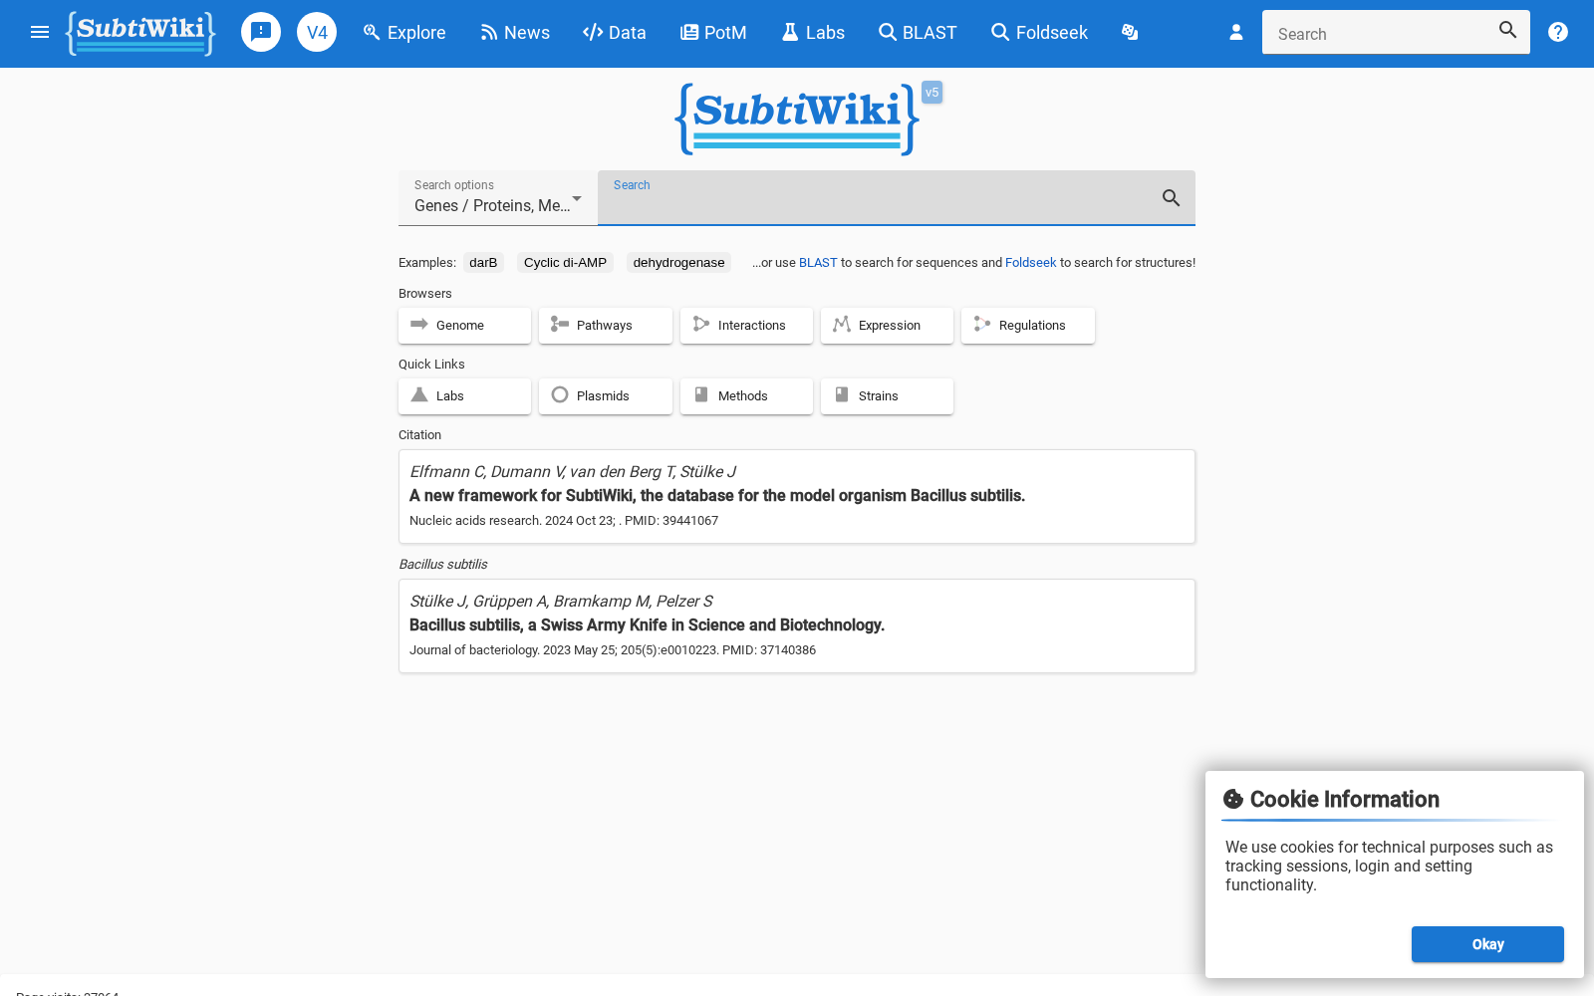1594x996 pixels.
Task: Click the SubtiWiki logo in the header
Action: [x=140, y=33]
